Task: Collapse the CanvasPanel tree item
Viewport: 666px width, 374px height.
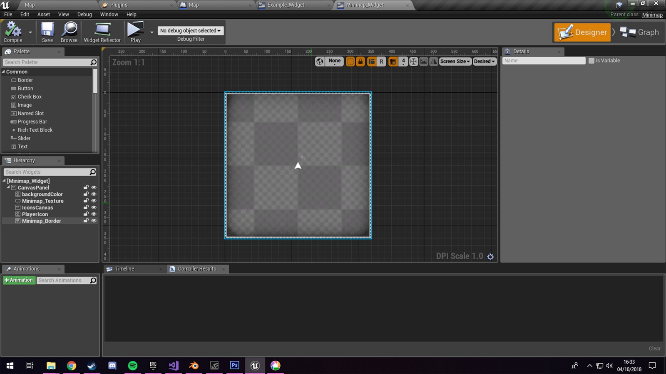Action: tap(8, 187)
